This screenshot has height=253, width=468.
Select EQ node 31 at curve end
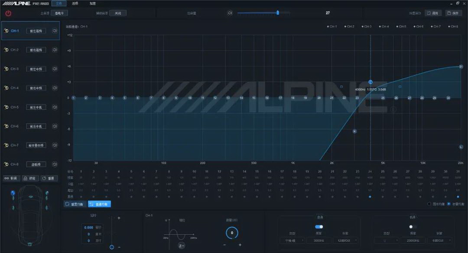click(461, 66)
